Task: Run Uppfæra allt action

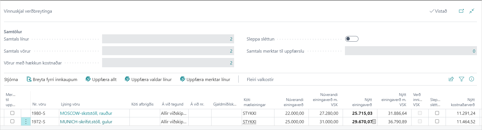Action: pos(101,79)
